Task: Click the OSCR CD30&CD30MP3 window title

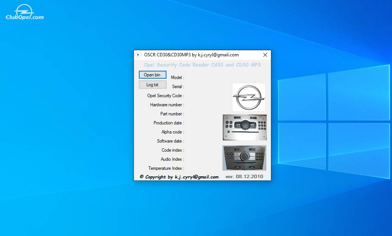Action: (x=191, y=55)
